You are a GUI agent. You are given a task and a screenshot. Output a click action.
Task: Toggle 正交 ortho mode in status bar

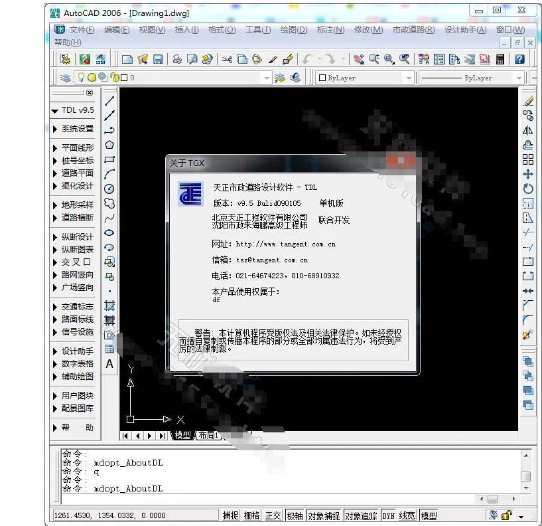click(273, 515)
